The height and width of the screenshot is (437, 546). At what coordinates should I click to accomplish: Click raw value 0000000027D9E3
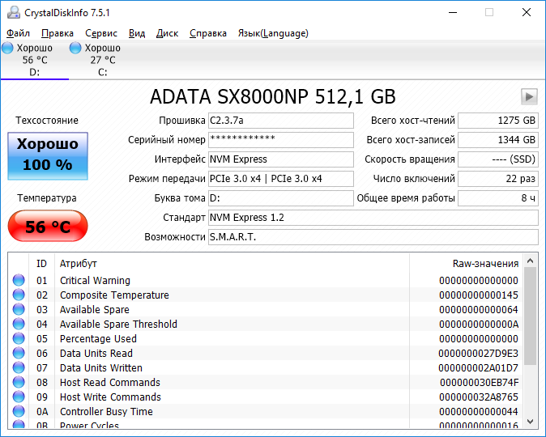(x=479, y=354)
